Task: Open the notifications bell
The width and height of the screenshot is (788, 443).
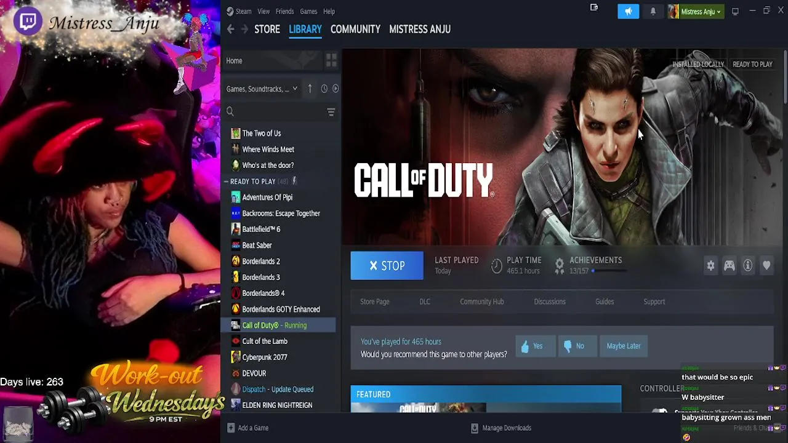Action: pyautogui.click(x=653, y=11)
